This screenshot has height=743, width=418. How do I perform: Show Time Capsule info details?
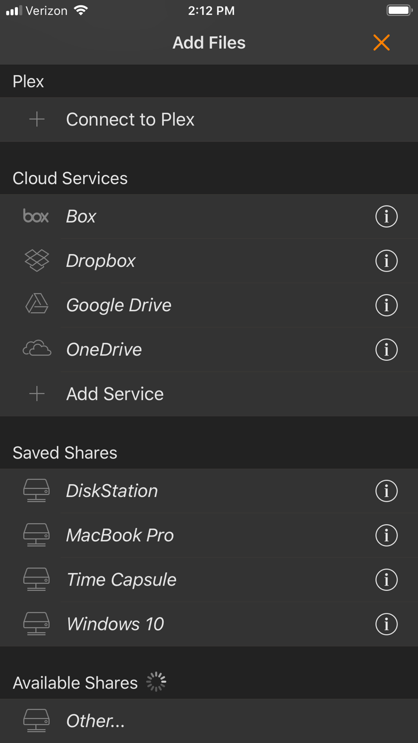pyautogui.click(x=386, y=580)
